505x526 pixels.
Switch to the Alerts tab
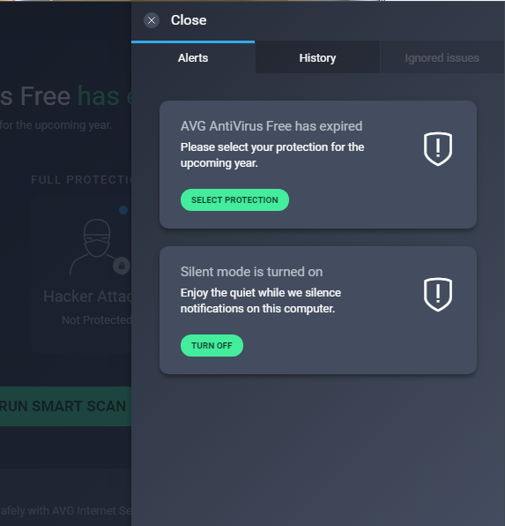193,57
